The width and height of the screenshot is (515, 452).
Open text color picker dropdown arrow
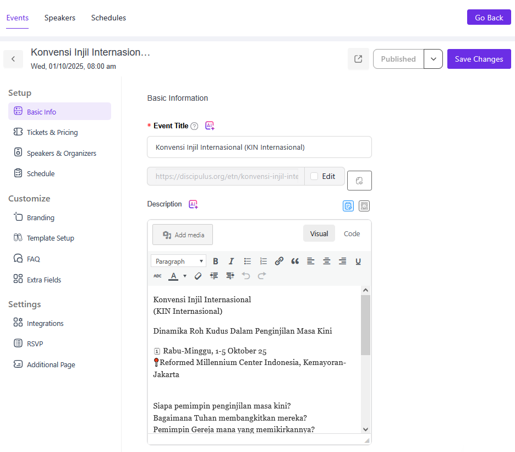(x=185, y=276)
